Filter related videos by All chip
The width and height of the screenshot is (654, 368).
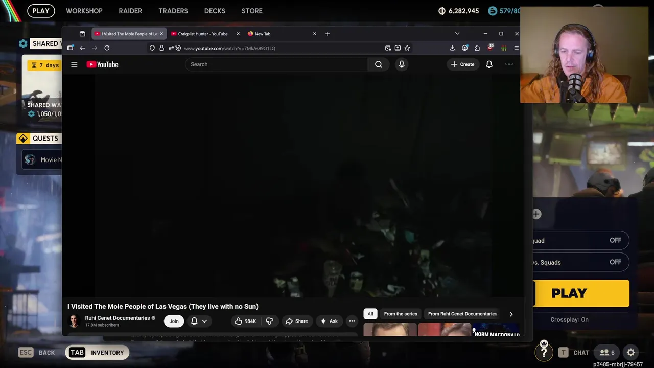[370, 314]
